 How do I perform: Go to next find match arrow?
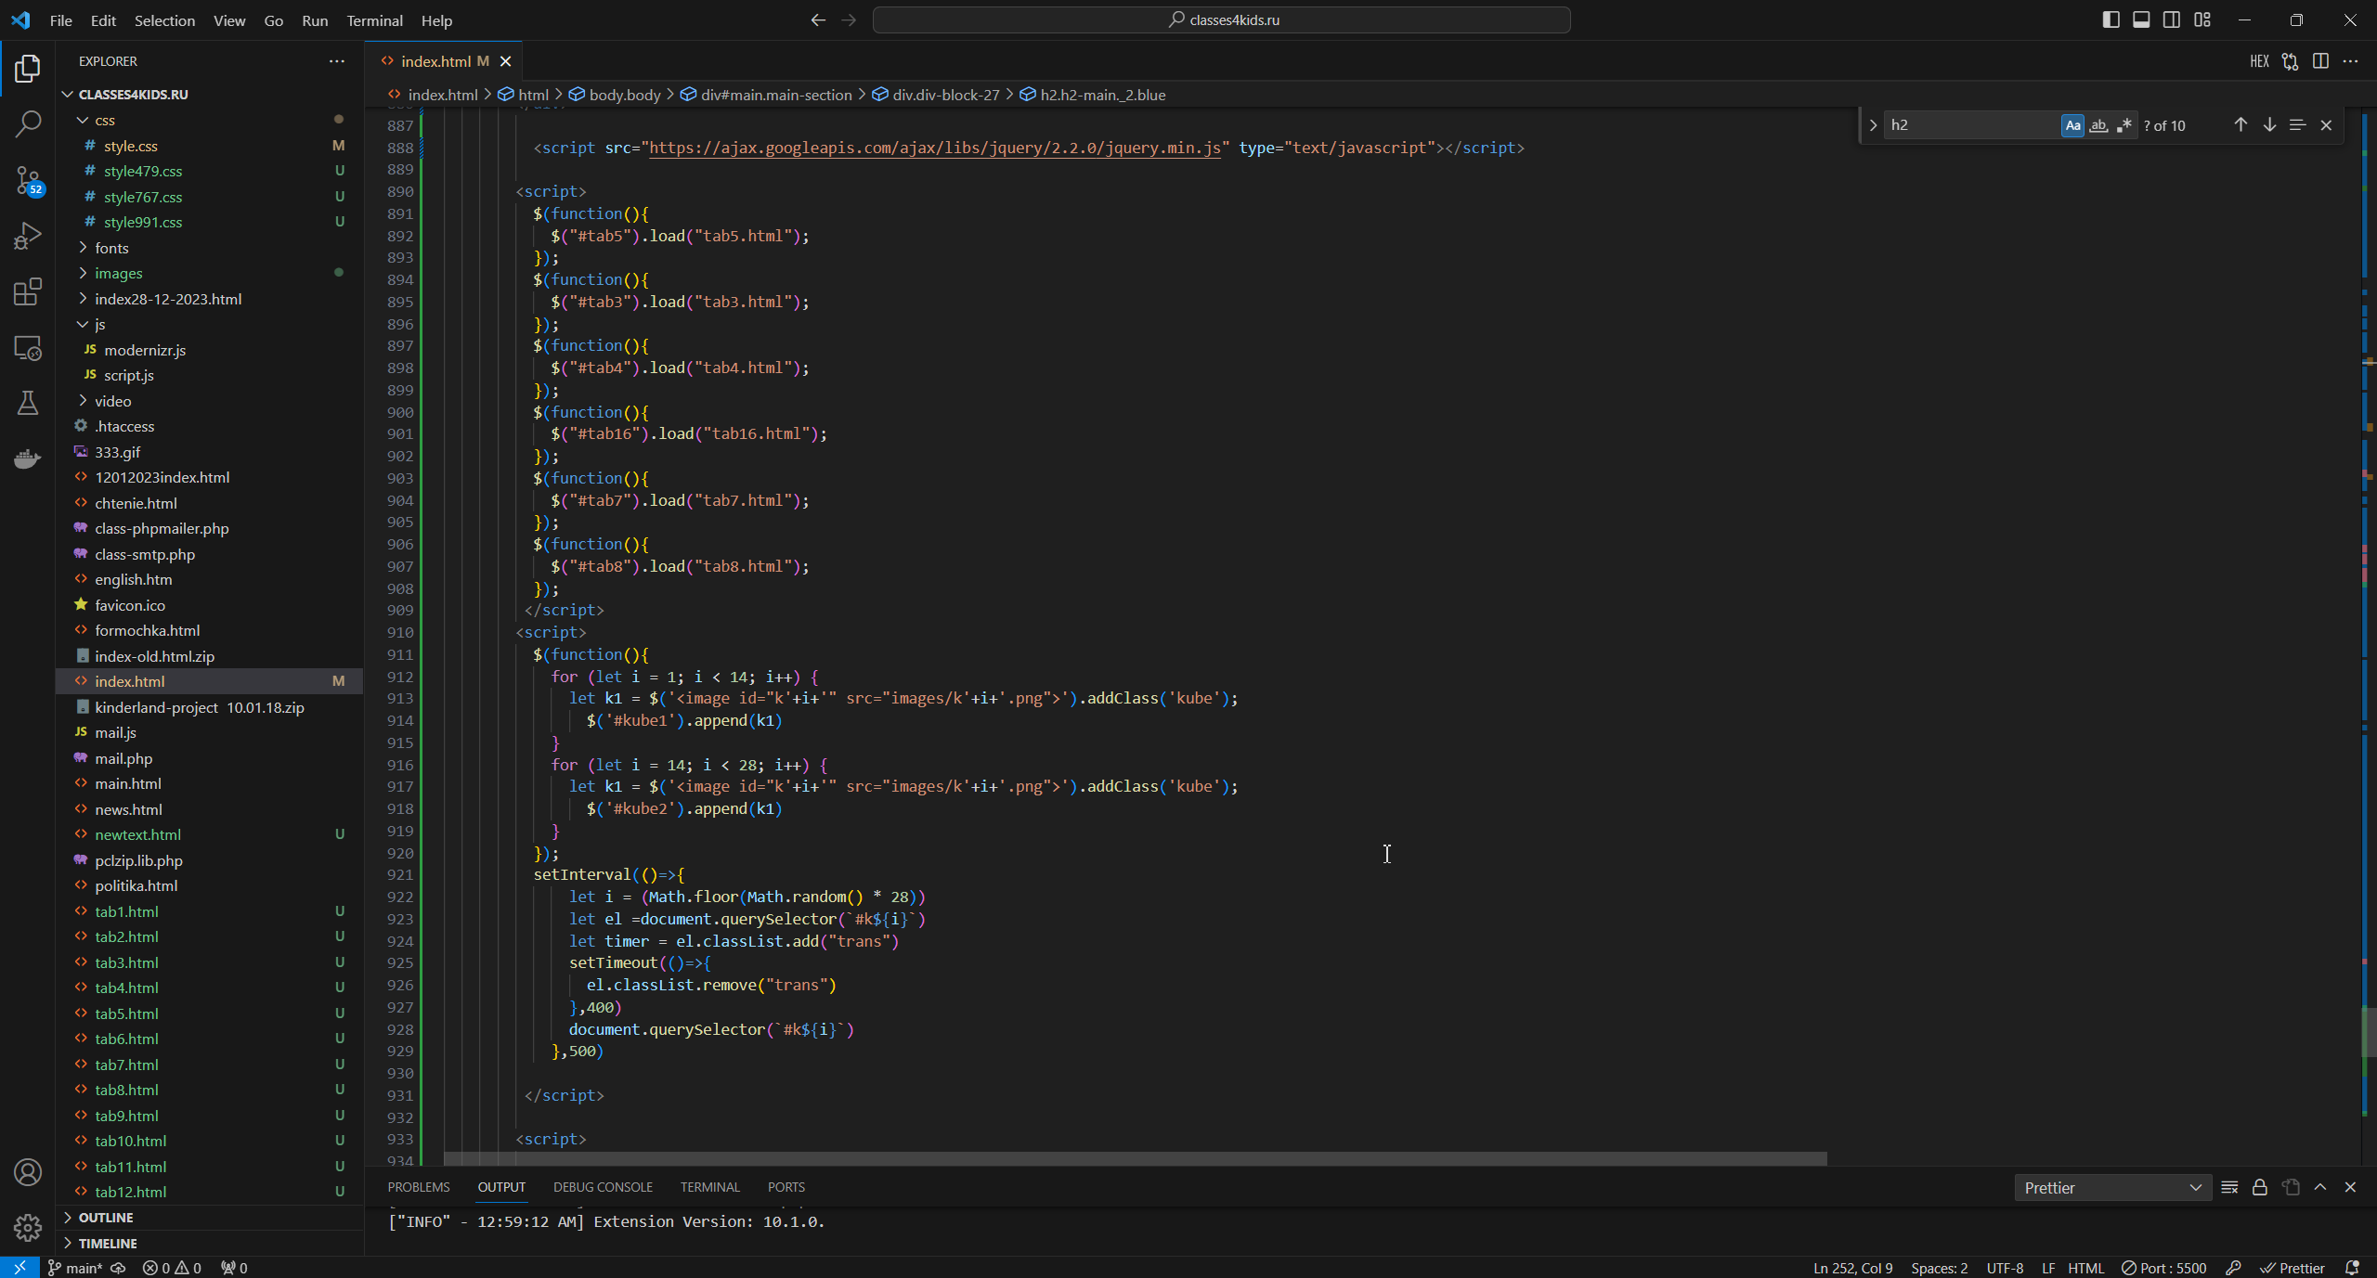[2268, 125]
